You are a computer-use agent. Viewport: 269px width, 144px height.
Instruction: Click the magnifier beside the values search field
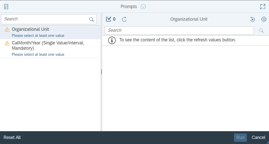[261, 31]
